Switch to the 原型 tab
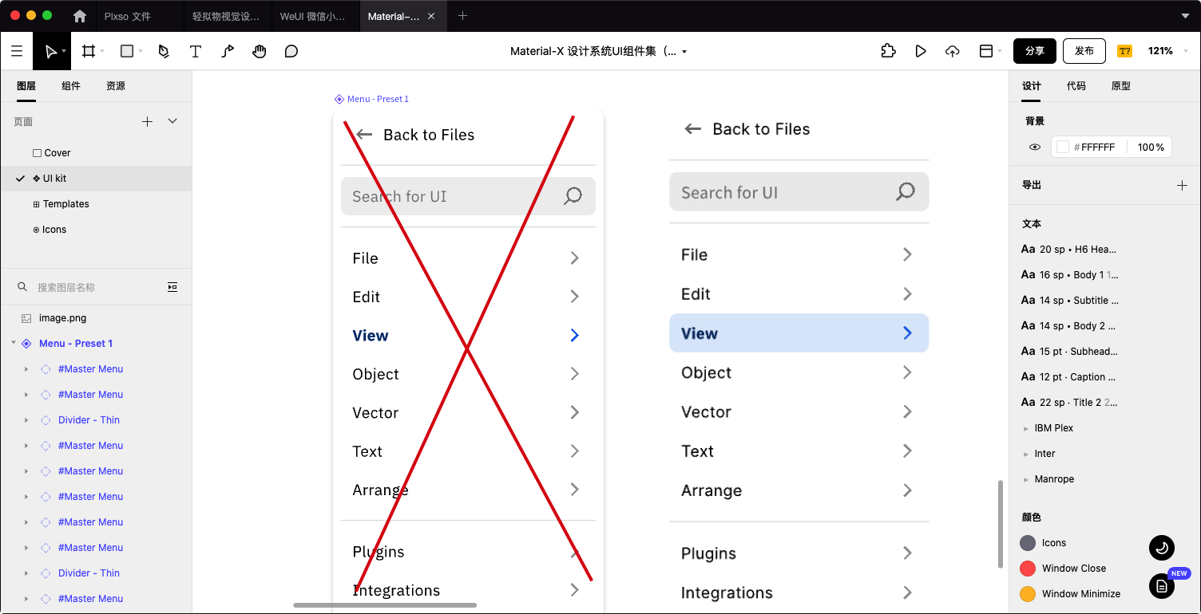Viewport: 1201px width, 614px height. (x=1121, y=86)
